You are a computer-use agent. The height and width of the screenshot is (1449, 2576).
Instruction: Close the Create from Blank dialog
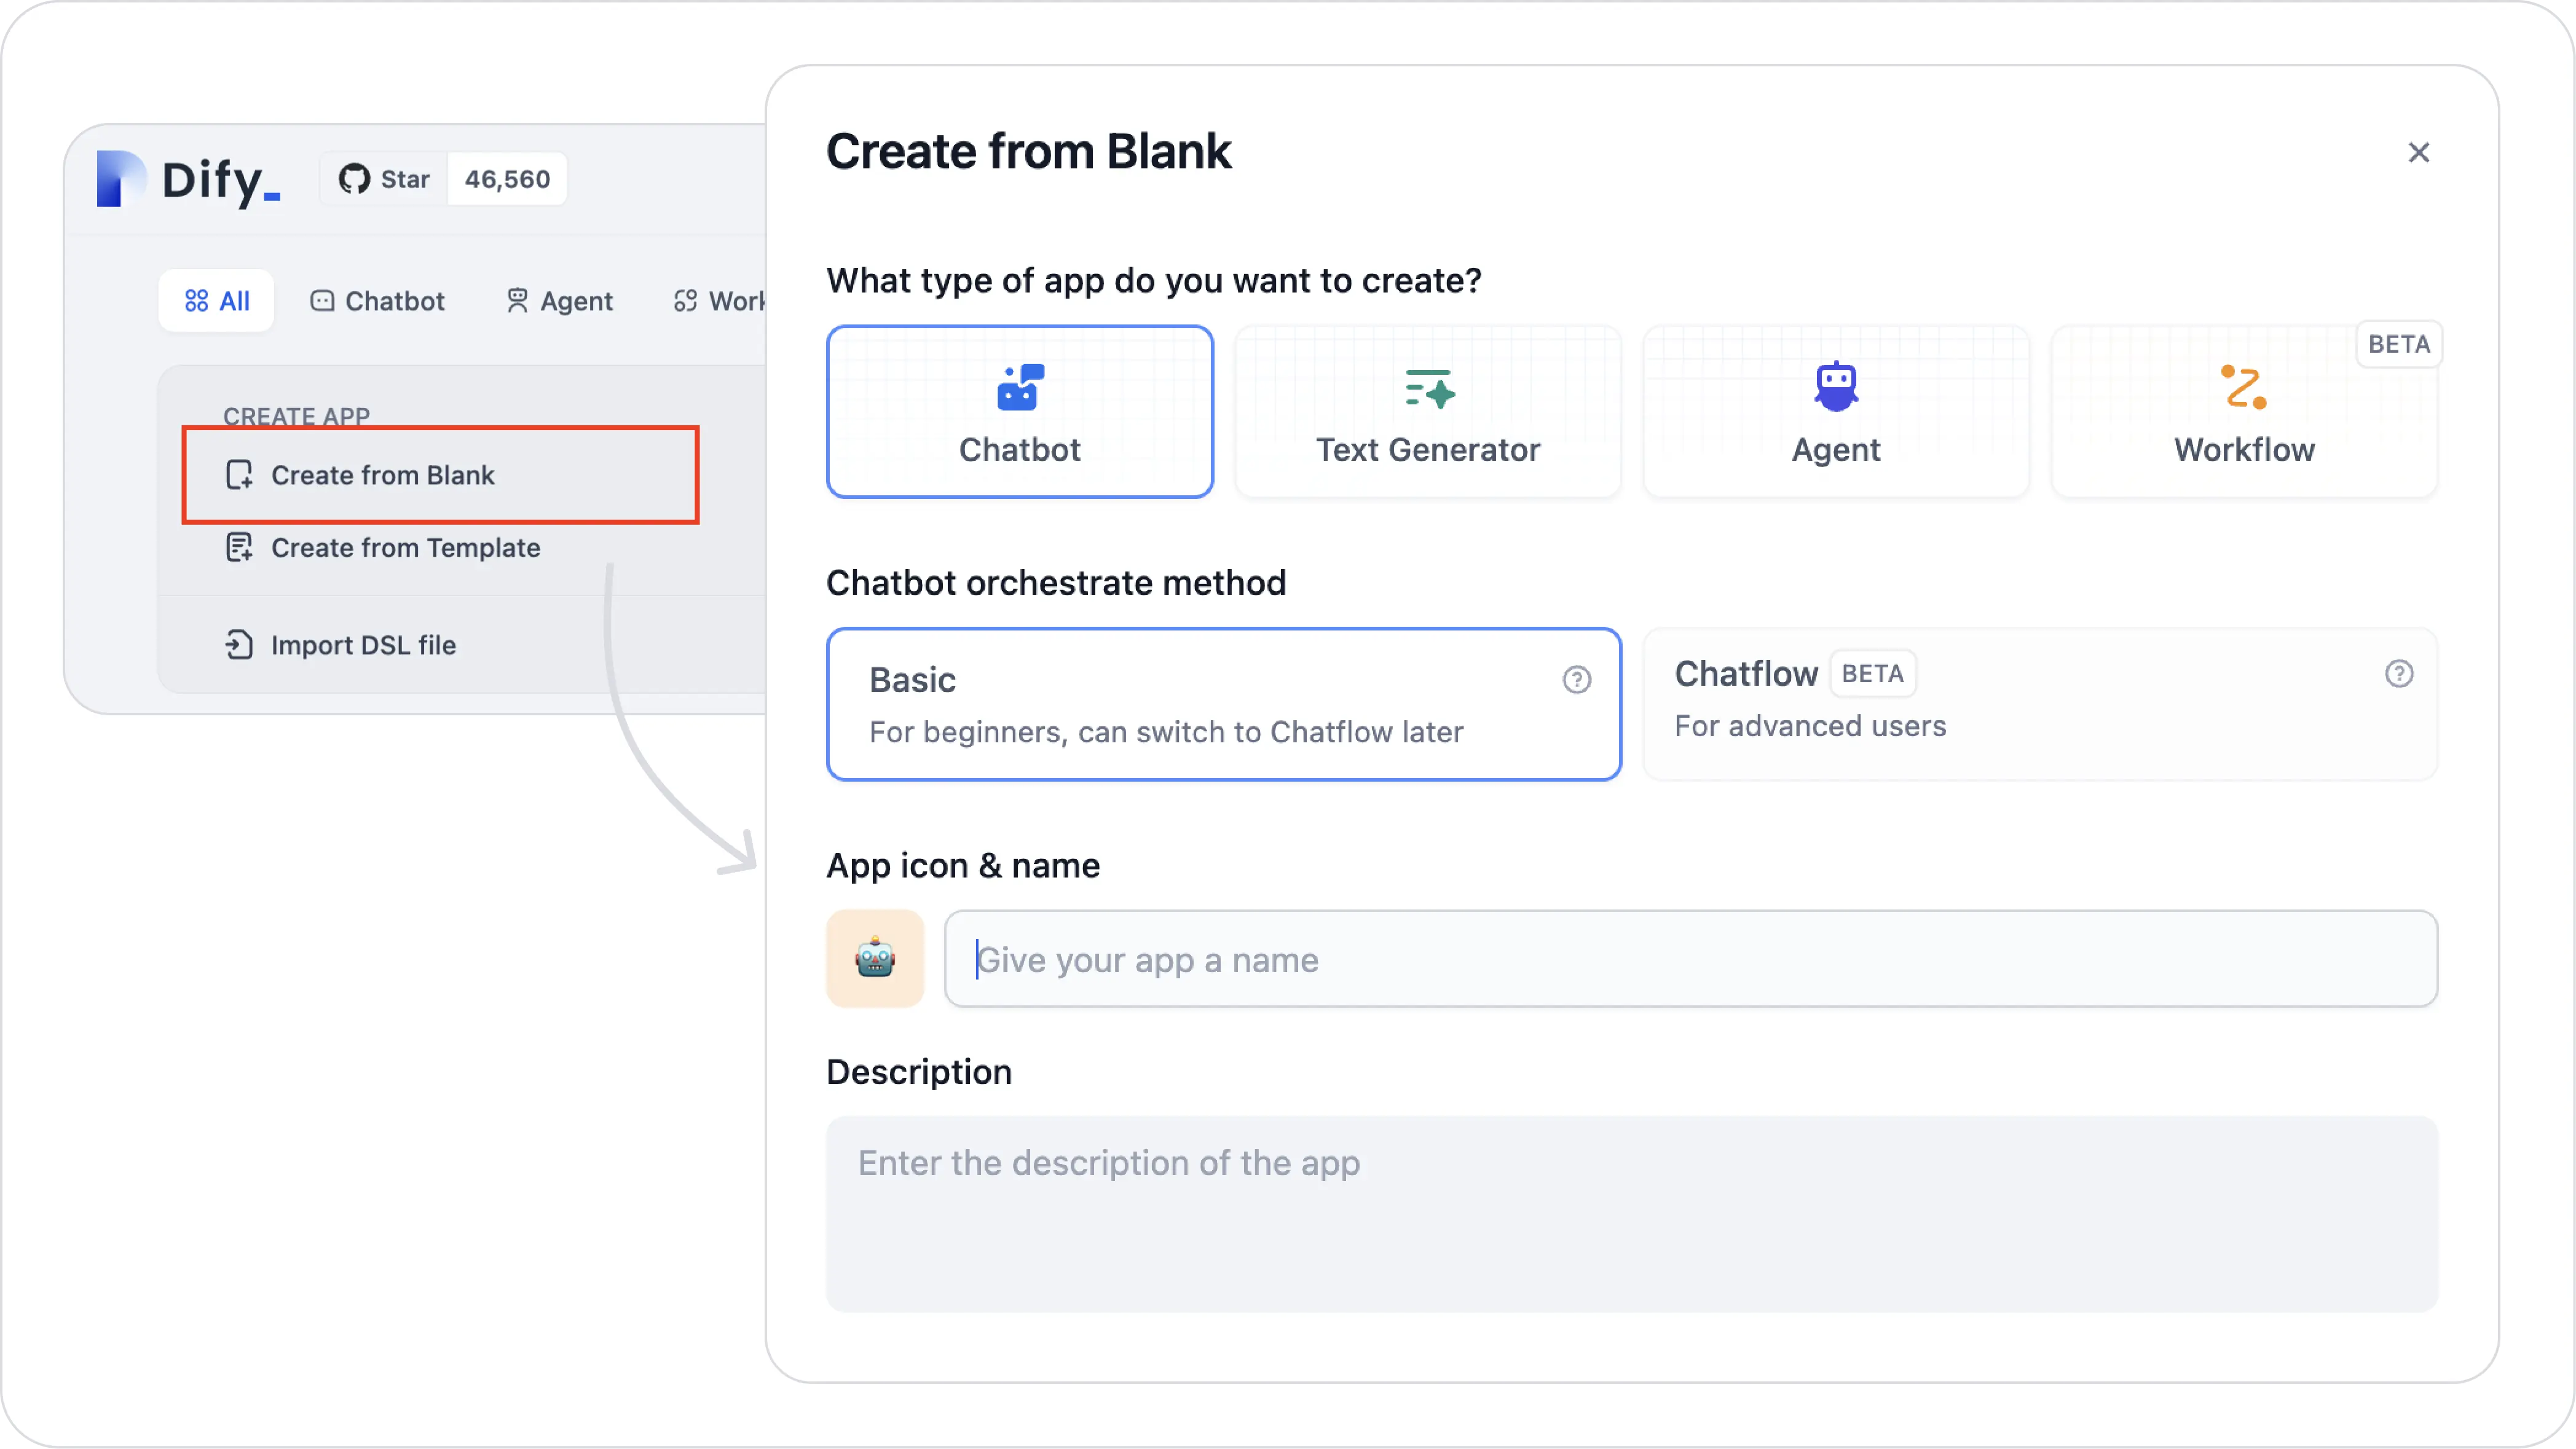coord(2418,153)
